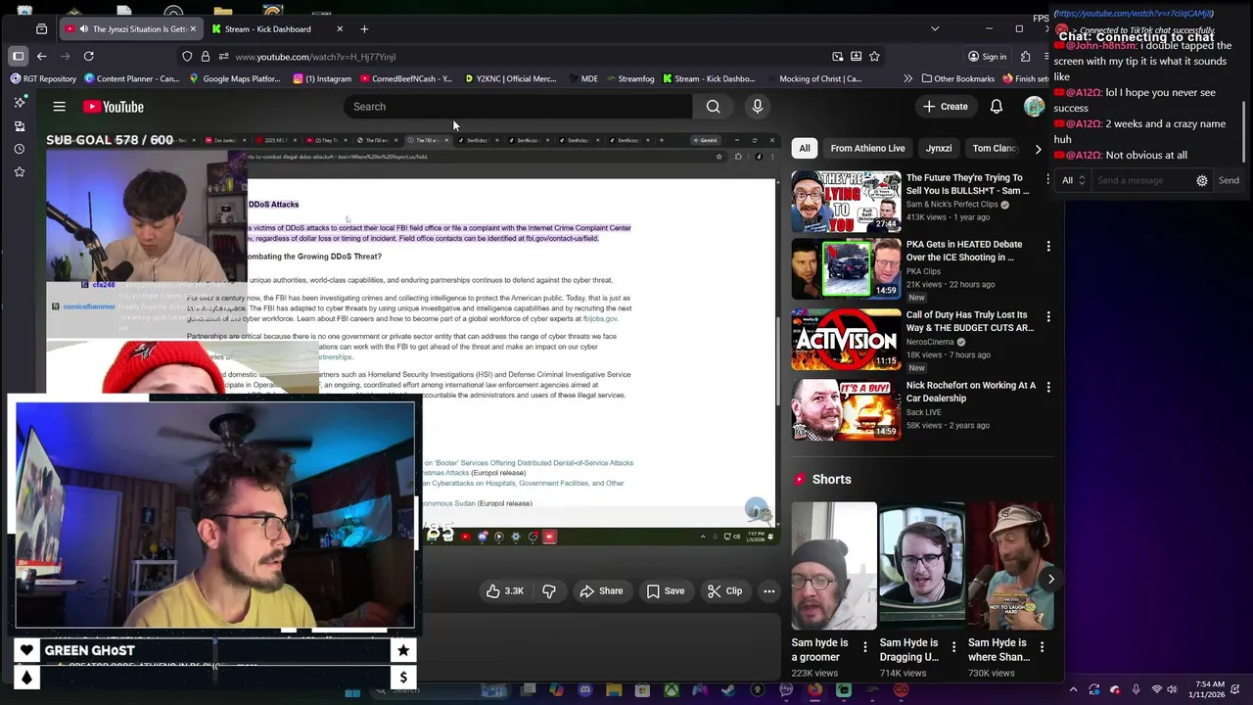
Task: Bookmark this page with the star icon
Action: coord(874,57)
